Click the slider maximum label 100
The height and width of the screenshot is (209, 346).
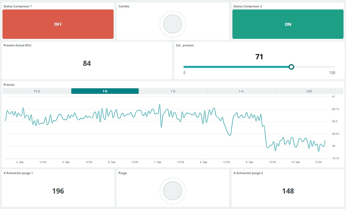332,73
